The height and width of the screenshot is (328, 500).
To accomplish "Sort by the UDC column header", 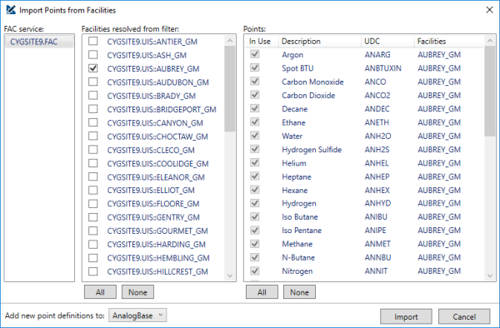I will click(x=387, y=42).
